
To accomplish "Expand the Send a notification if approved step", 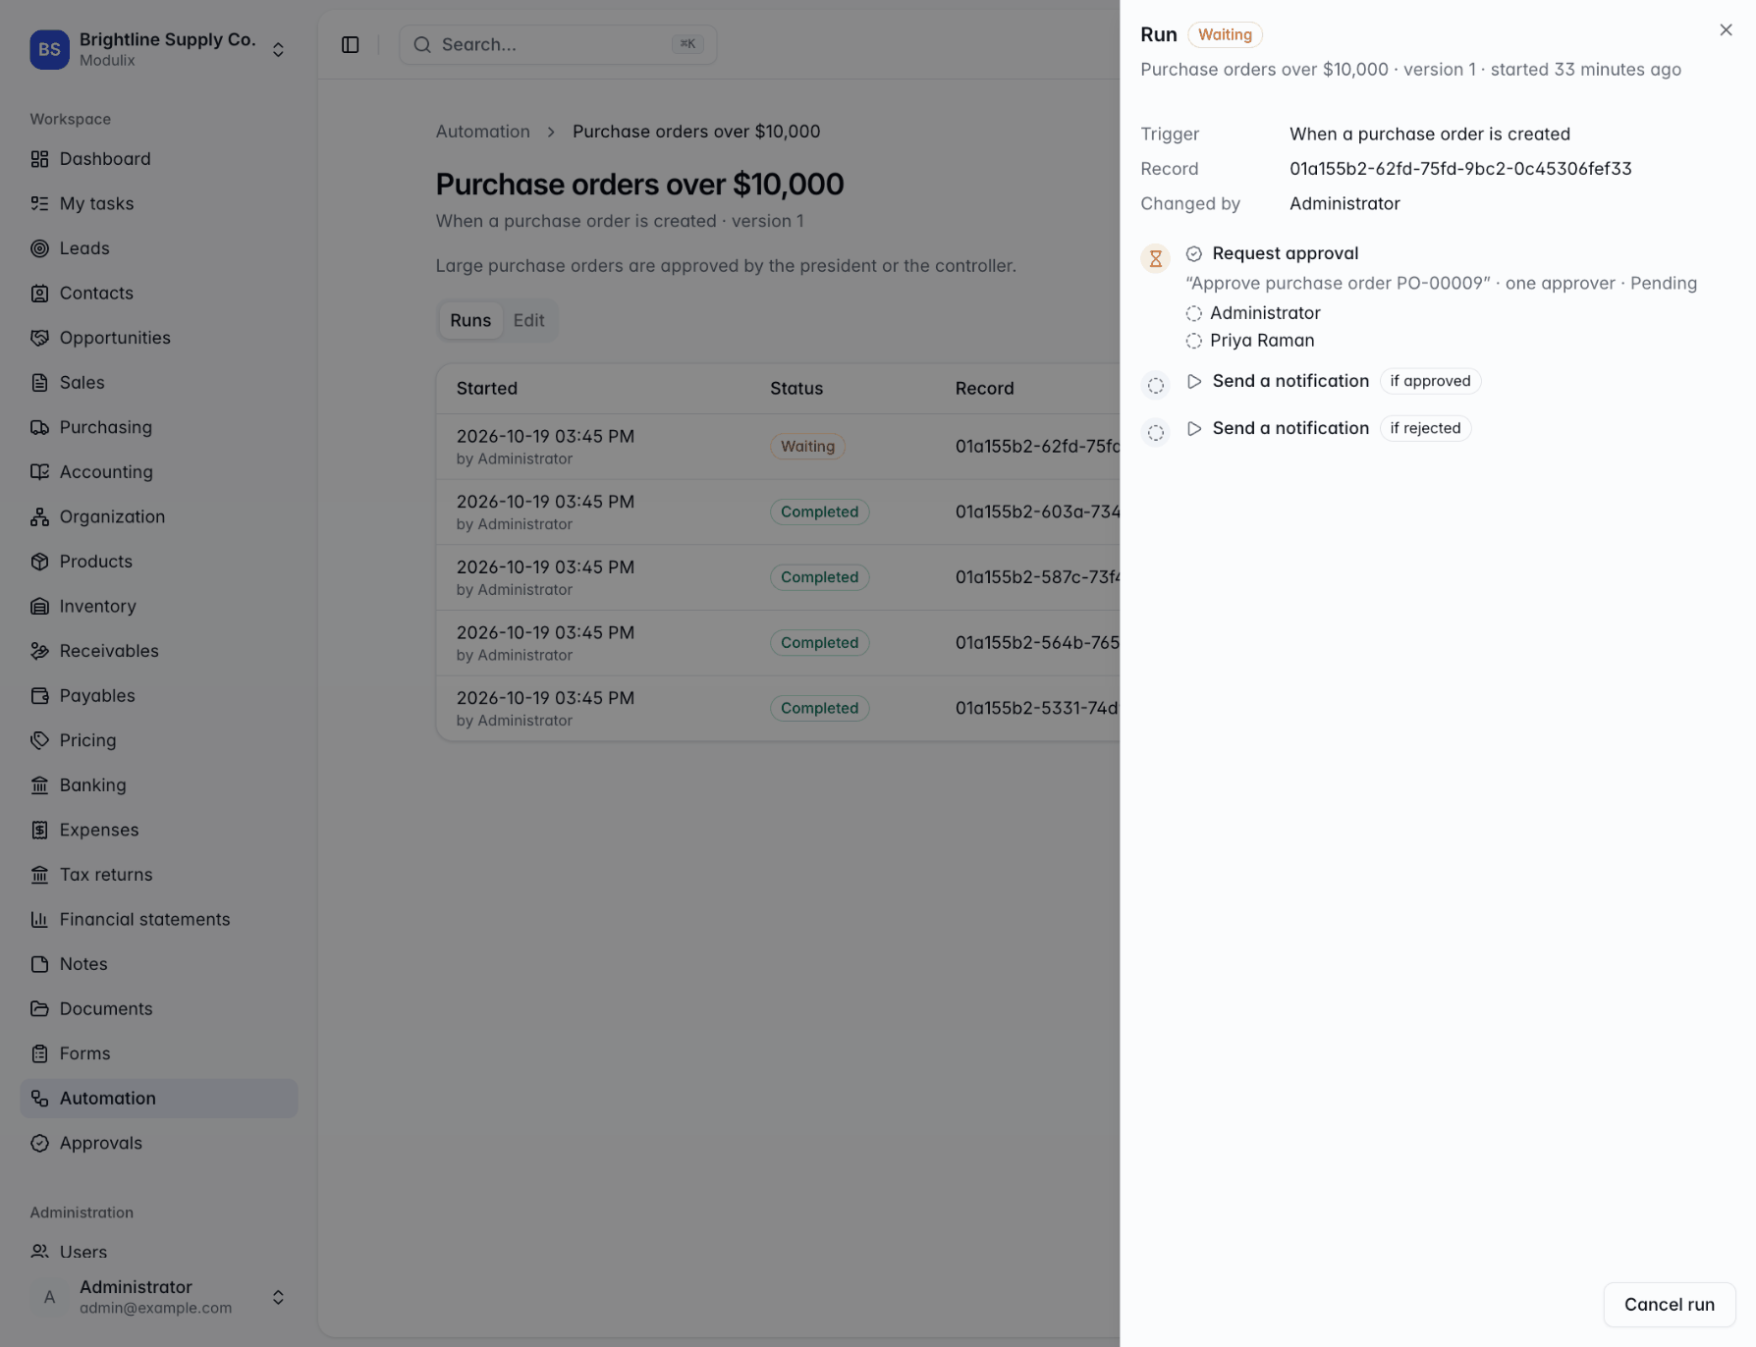I will click(1194, 381).
